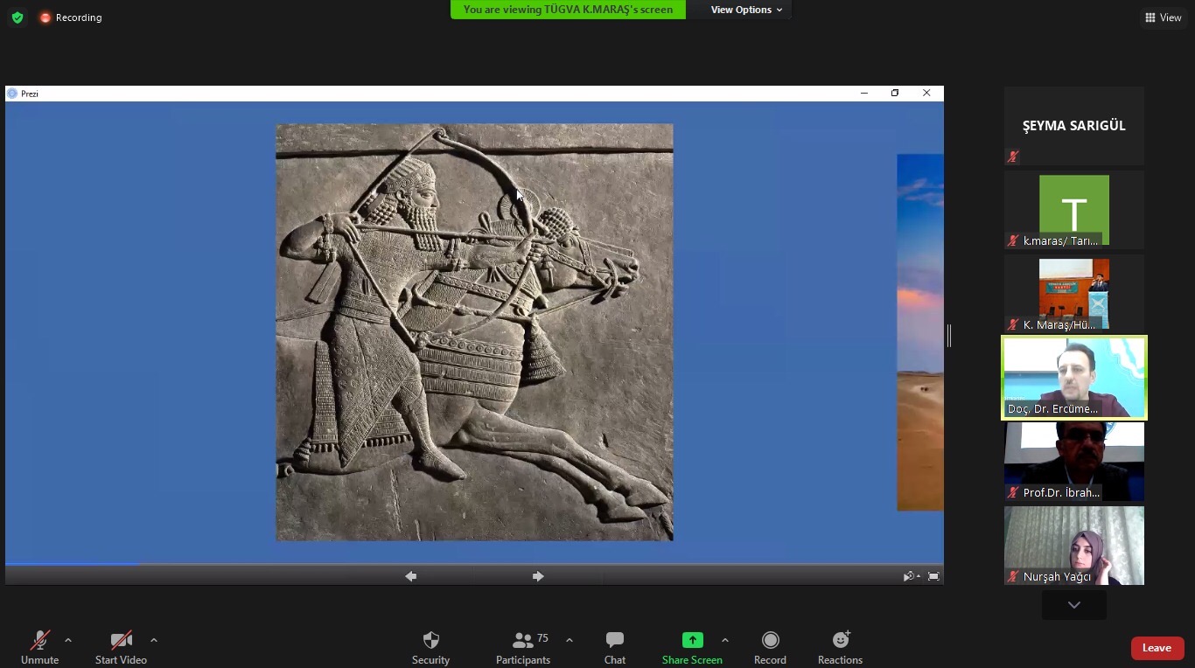Viewport: 1195px width, 668px height.
Task: Expand the View Options dropdown
Action: 745,10
